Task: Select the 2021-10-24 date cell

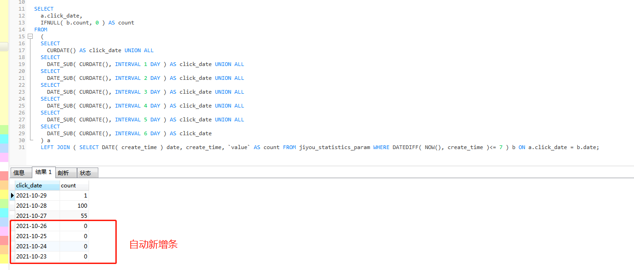Action: point(37,246)
